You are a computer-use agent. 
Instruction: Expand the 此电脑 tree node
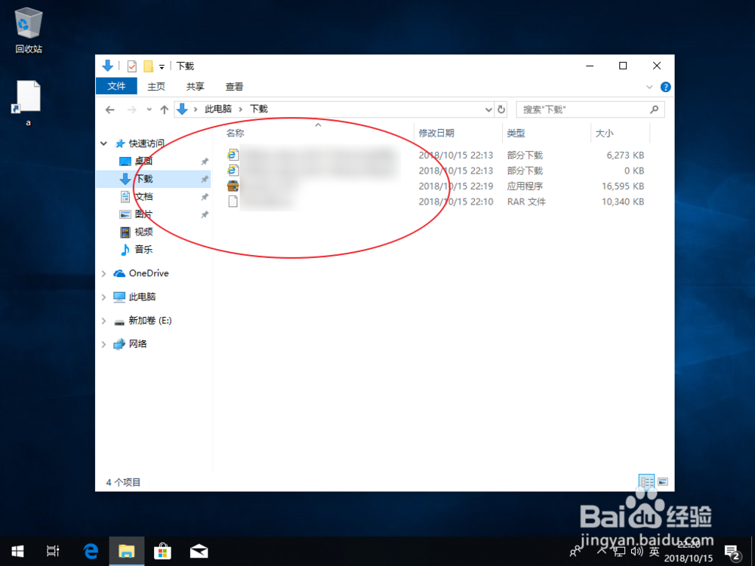click(x=104, y=297)
